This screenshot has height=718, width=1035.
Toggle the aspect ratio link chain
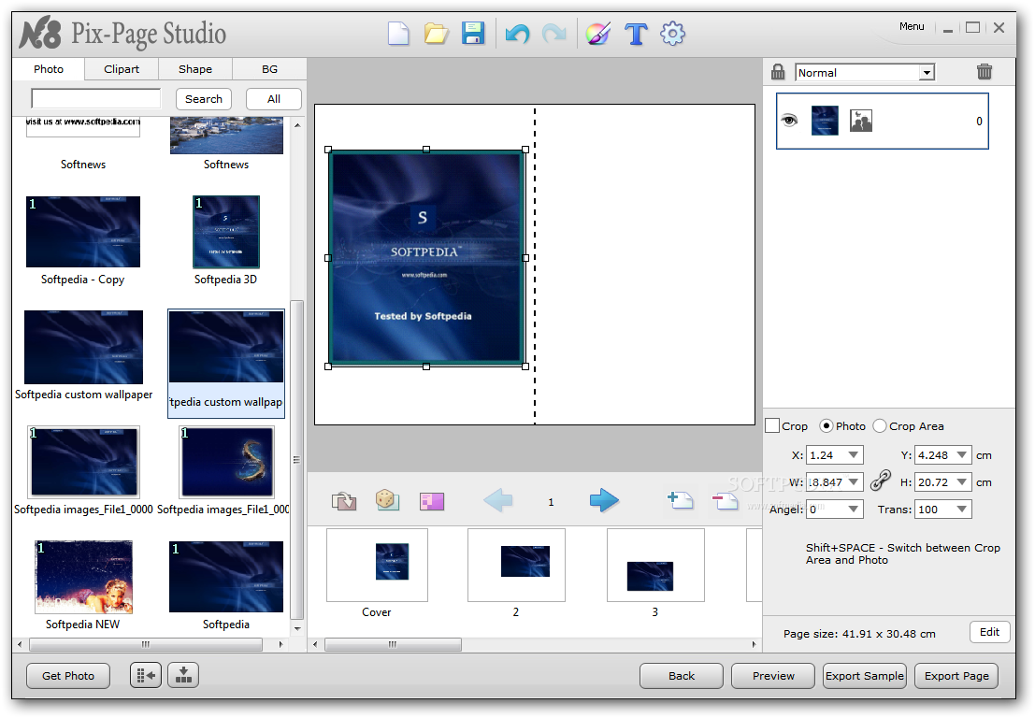(881, 481)
